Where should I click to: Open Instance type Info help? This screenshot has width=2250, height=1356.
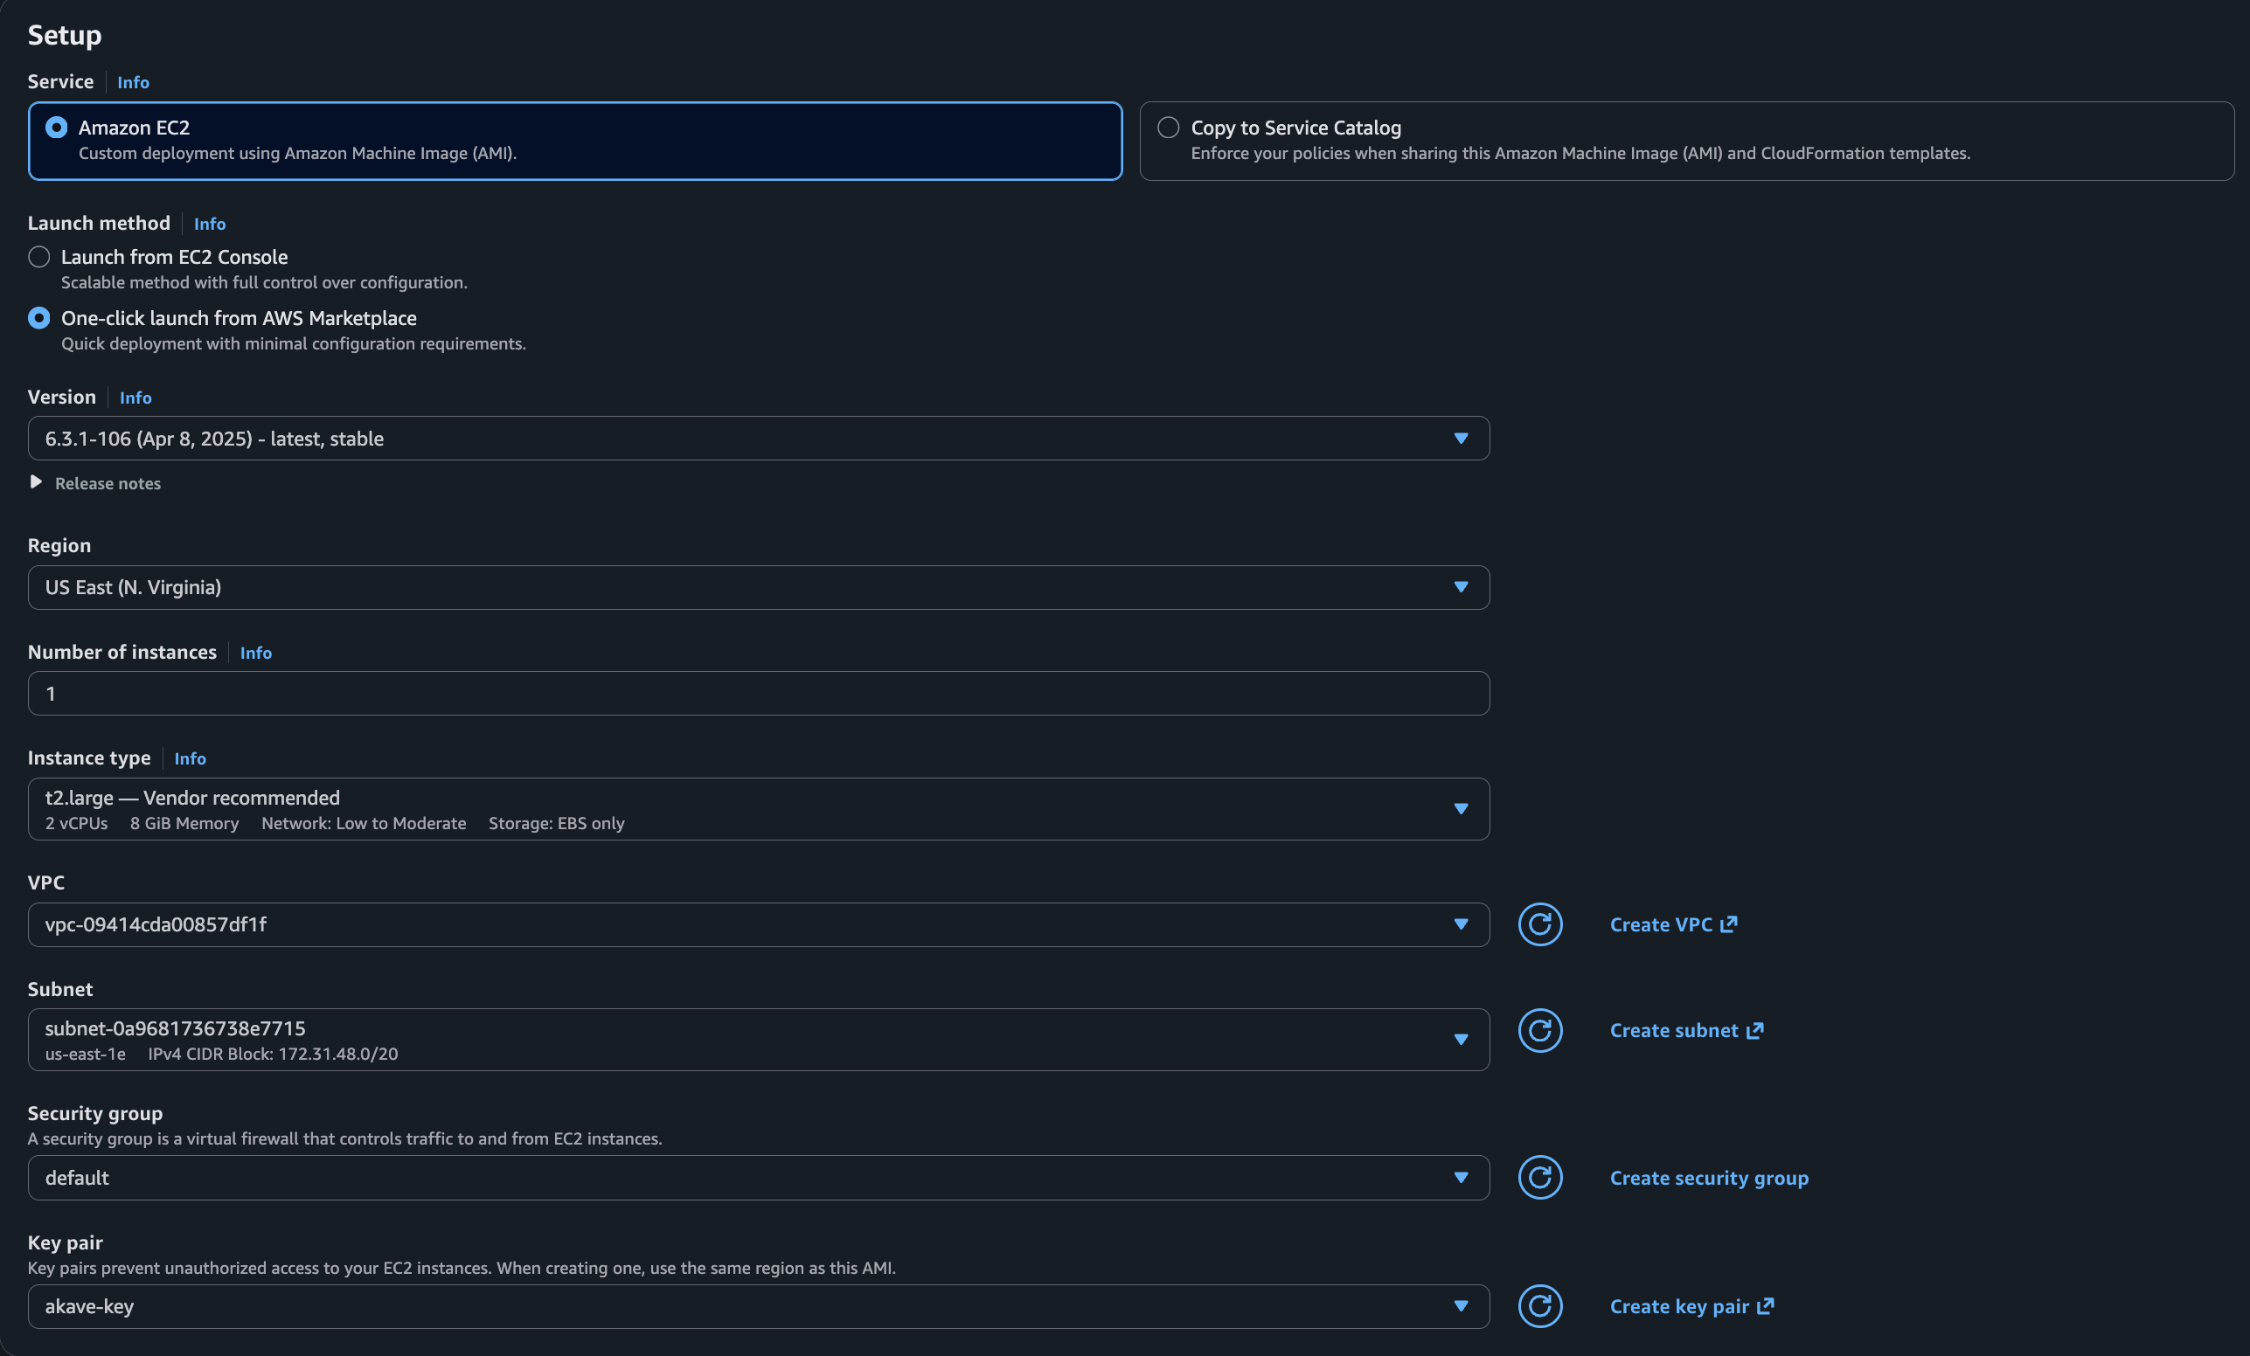click(x=190, y=758)
